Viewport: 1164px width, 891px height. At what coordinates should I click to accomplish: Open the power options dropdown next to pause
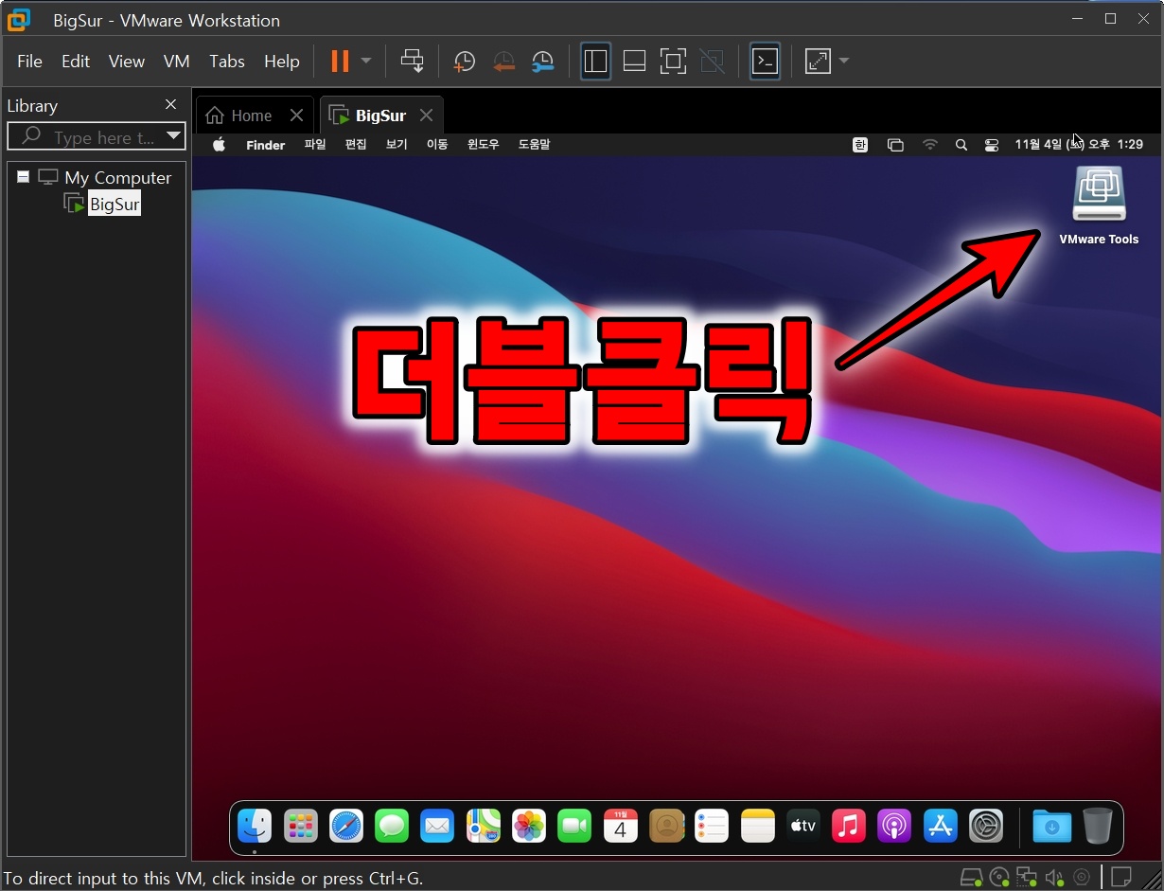366,62
